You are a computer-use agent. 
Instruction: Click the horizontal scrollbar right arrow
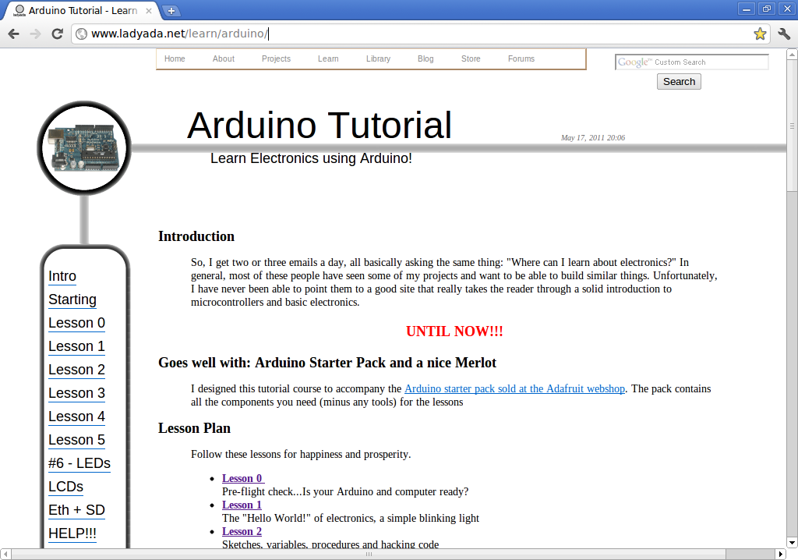pos(781,554)
